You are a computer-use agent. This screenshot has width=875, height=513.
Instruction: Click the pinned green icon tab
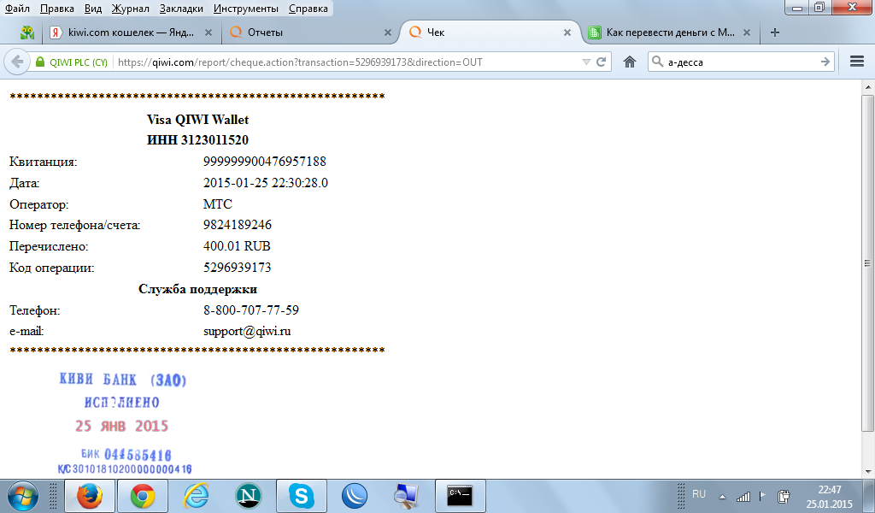pos(27,32)
